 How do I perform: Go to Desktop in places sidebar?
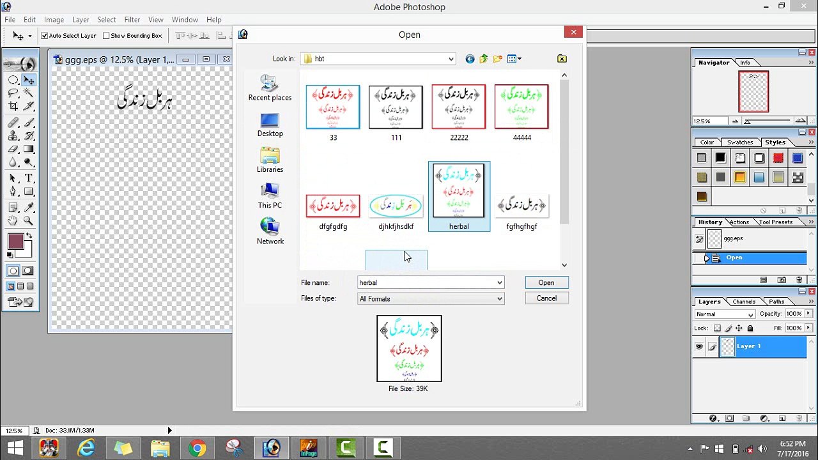(x=270, y=125)
